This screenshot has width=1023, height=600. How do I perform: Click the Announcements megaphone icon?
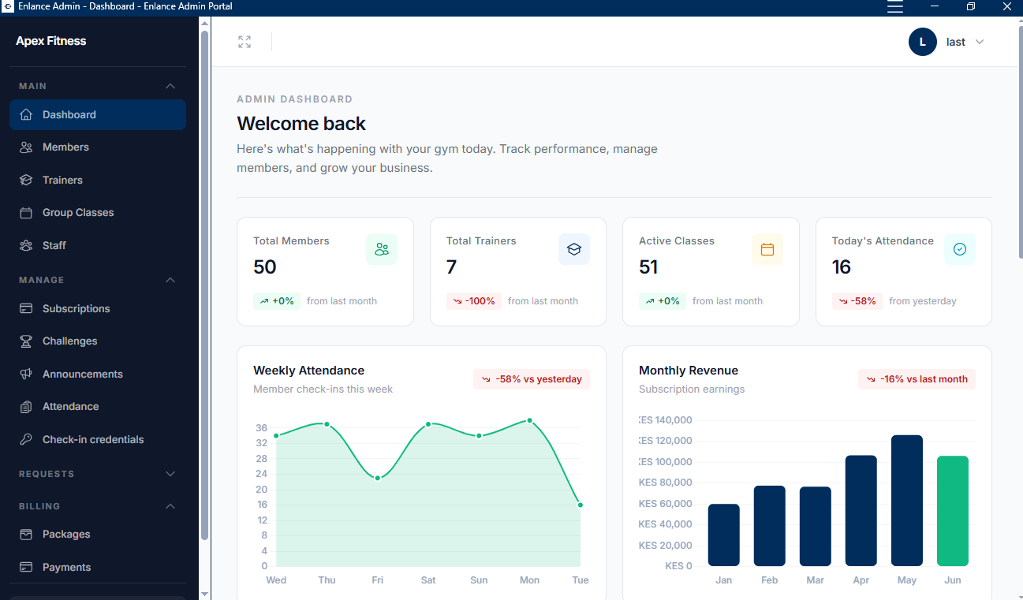tap(26, 374)
